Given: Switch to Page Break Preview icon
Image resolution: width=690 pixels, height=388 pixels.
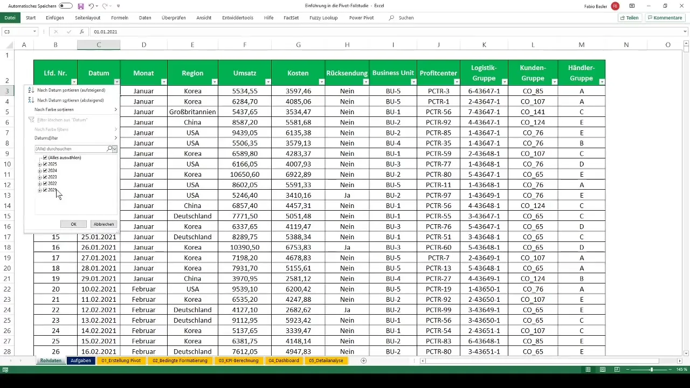Looking at the screenshot, I should tap(617, 370).
